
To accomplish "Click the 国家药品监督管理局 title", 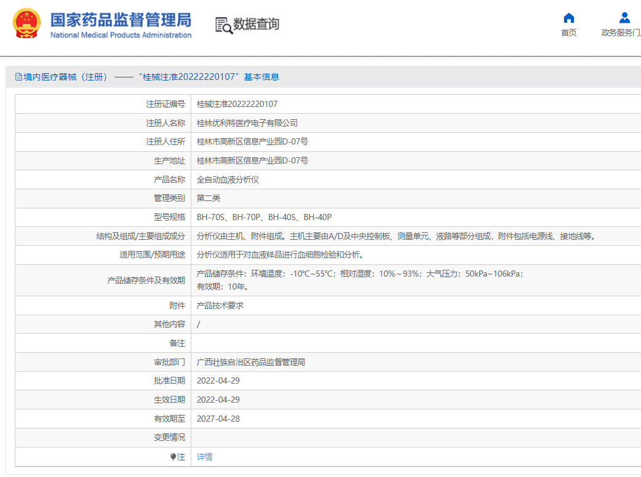I will pyautogui.click(x=121, y=20).
